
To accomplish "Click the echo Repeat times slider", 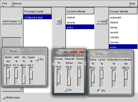I will pos(69,78).
